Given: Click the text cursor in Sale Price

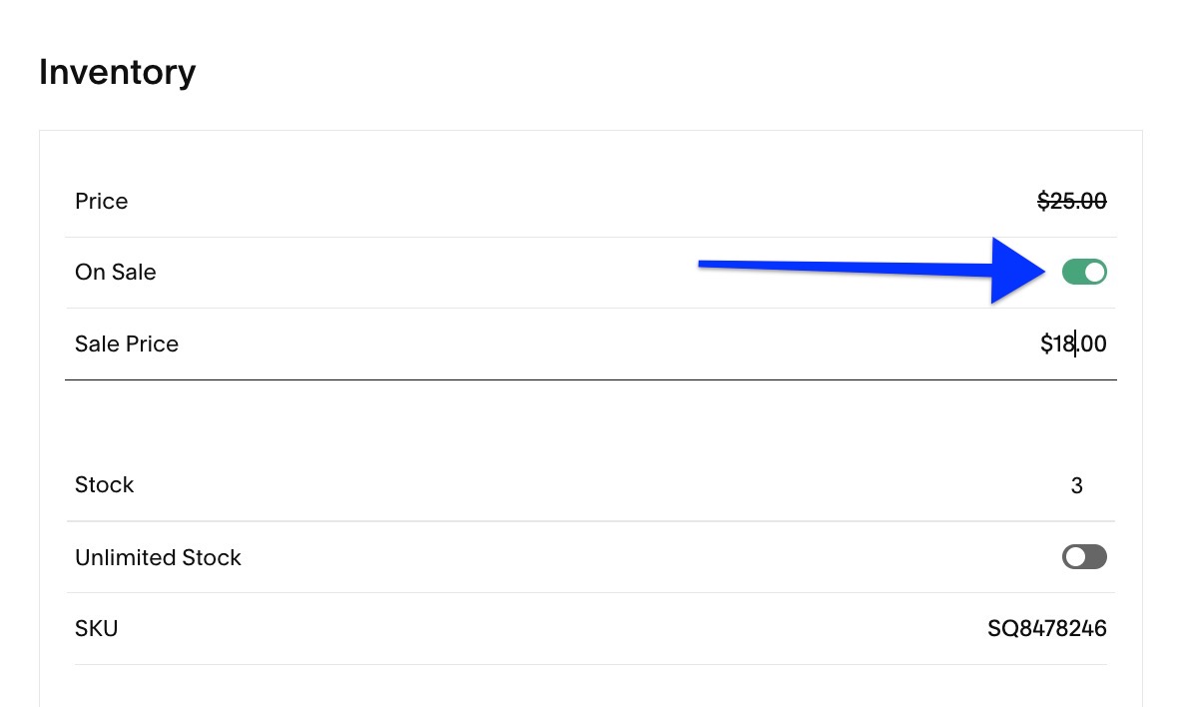Looking at the screenshot, I should 1075,346.
